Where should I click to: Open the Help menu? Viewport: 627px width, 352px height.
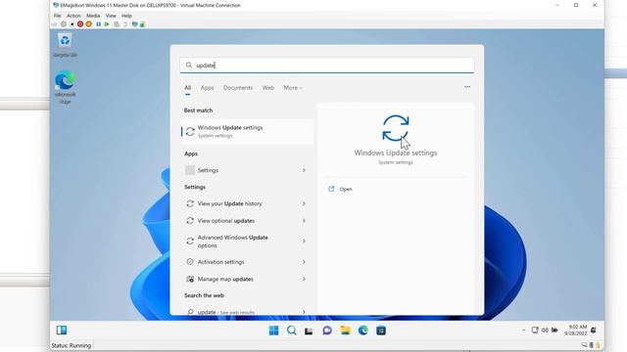coord(126,16)
